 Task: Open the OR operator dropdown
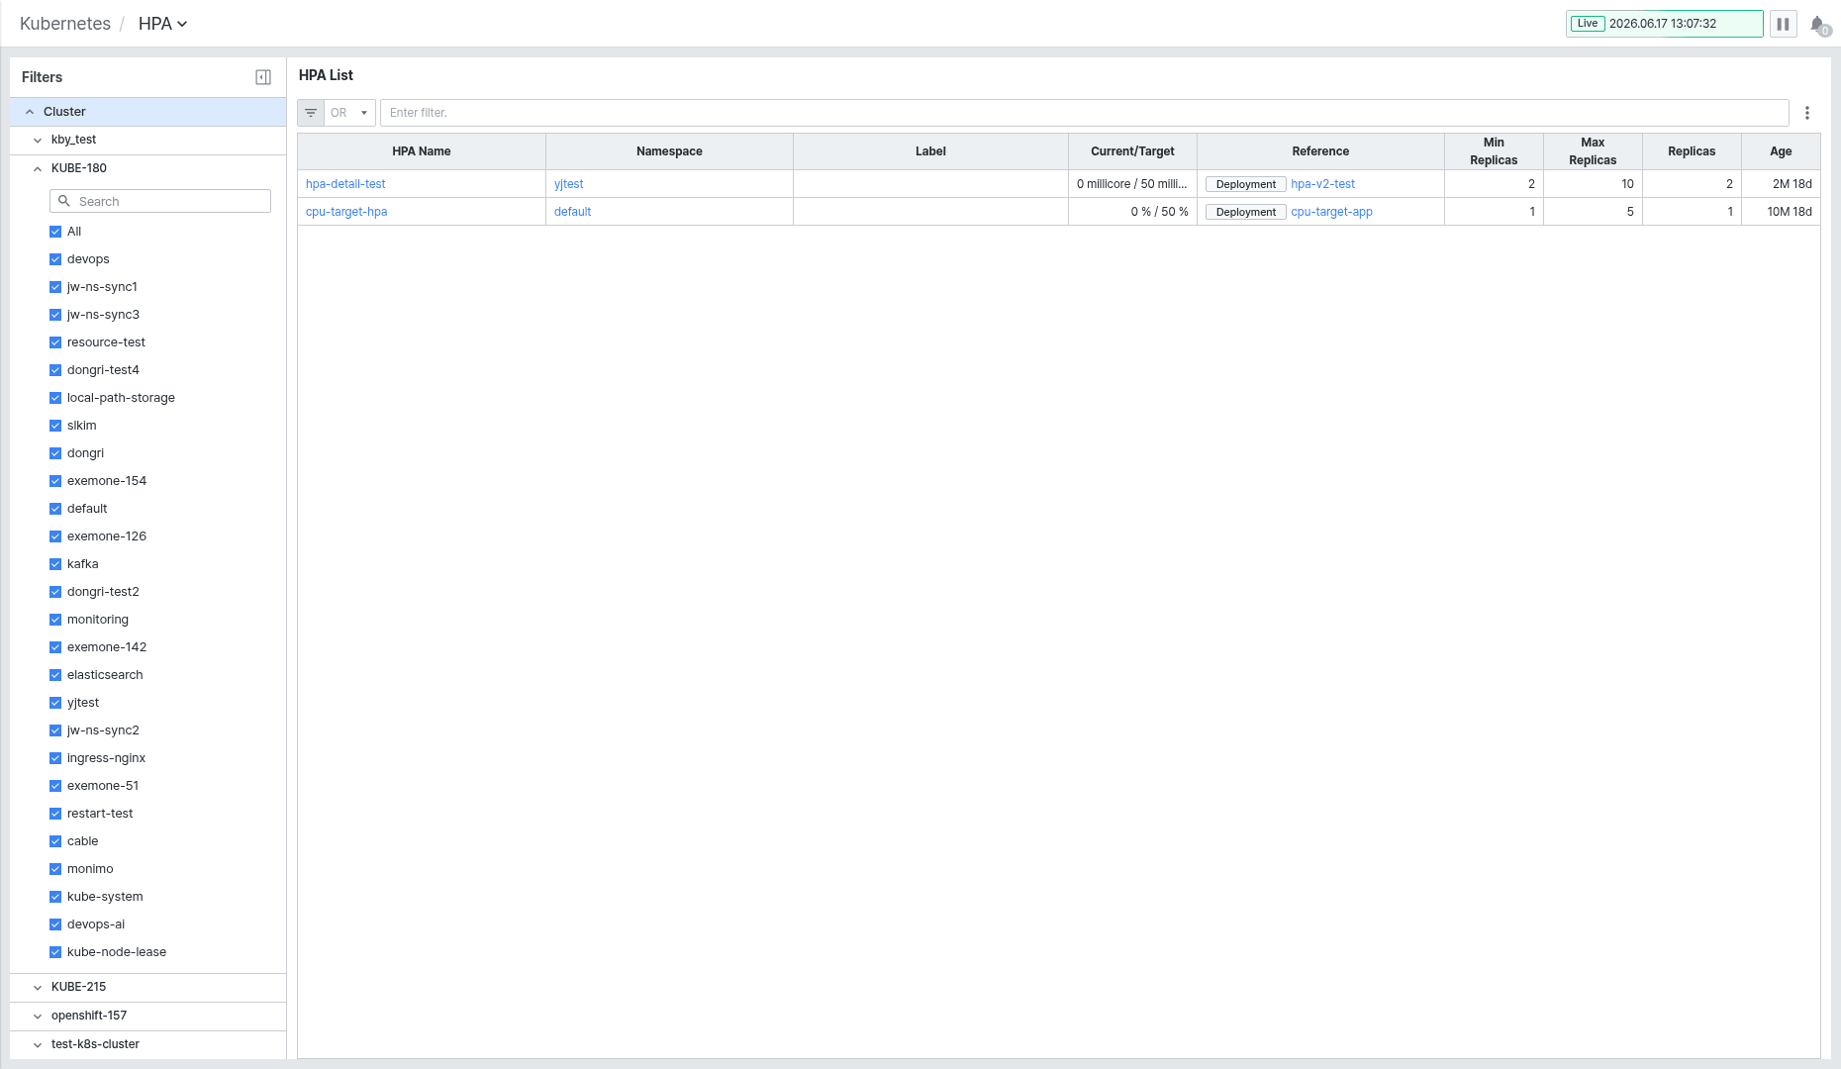350,113
